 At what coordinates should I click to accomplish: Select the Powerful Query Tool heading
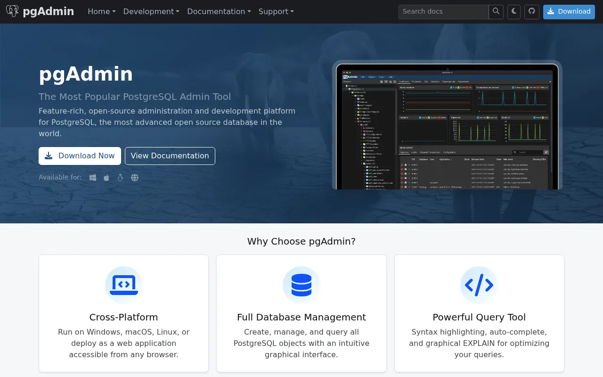[x=479, y=317]
